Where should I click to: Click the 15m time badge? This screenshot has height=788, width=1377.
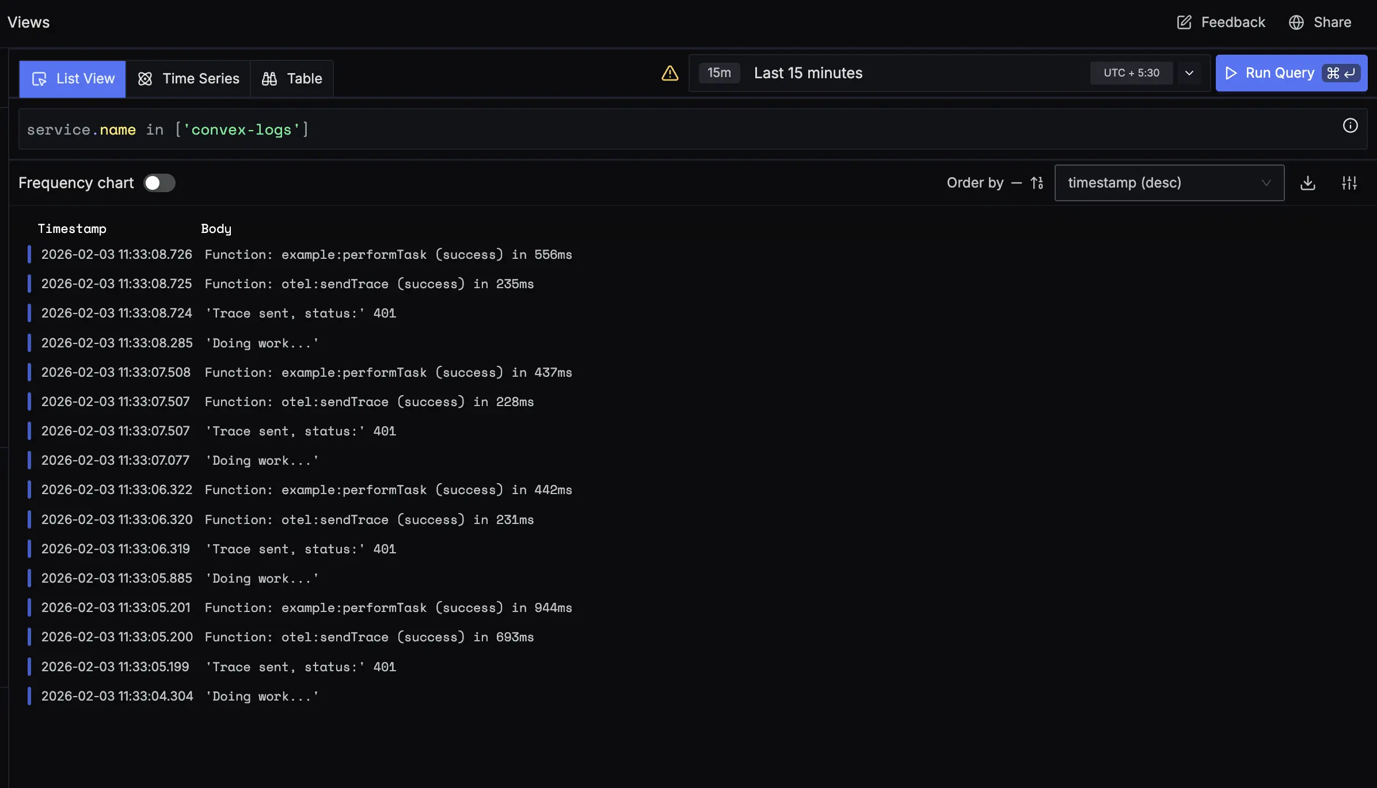pyautogui.click(x=719, y=73)
